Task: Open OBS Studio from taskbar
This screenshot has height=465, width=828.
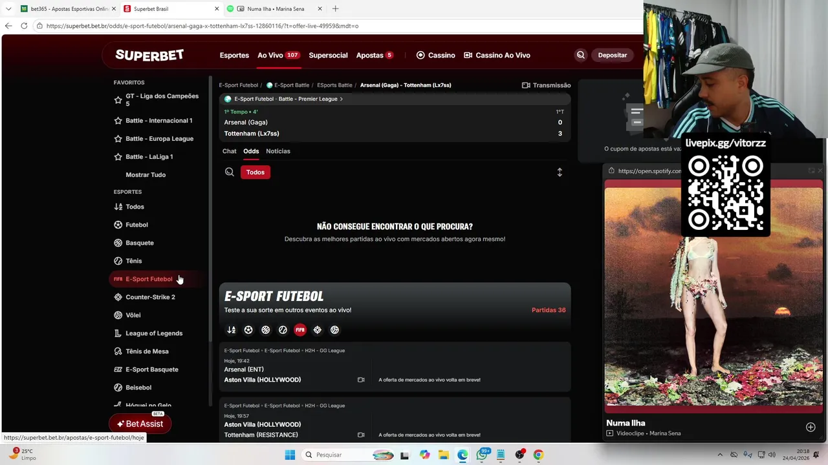Action: 519,455
